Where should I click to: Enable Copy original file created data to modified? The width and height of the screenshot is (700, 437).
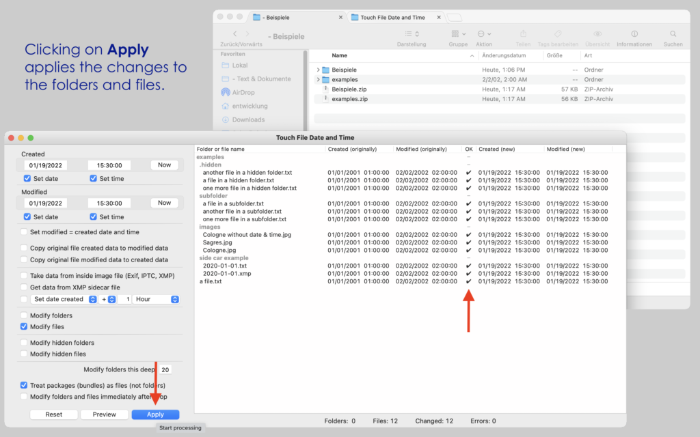pyautogui.click(x=24, y=248)
